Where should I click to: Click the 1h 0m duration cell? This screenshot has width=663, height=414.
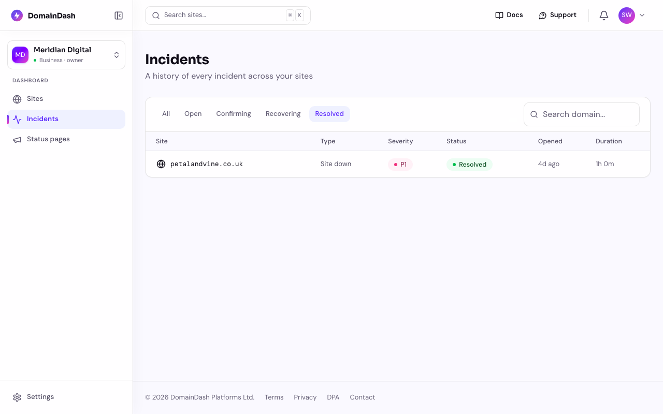(x=605, y=164)
